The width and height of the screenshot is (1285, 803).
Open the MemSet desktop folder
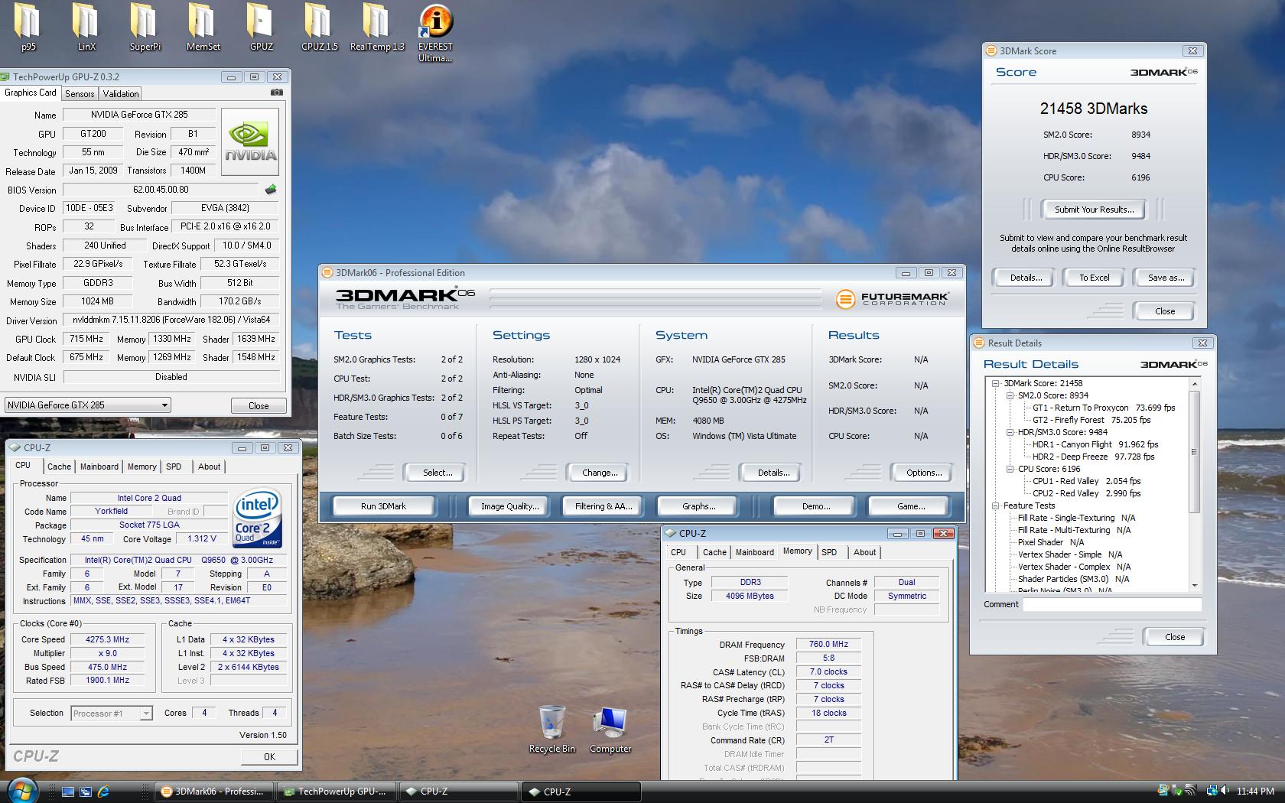coord(203,27)
